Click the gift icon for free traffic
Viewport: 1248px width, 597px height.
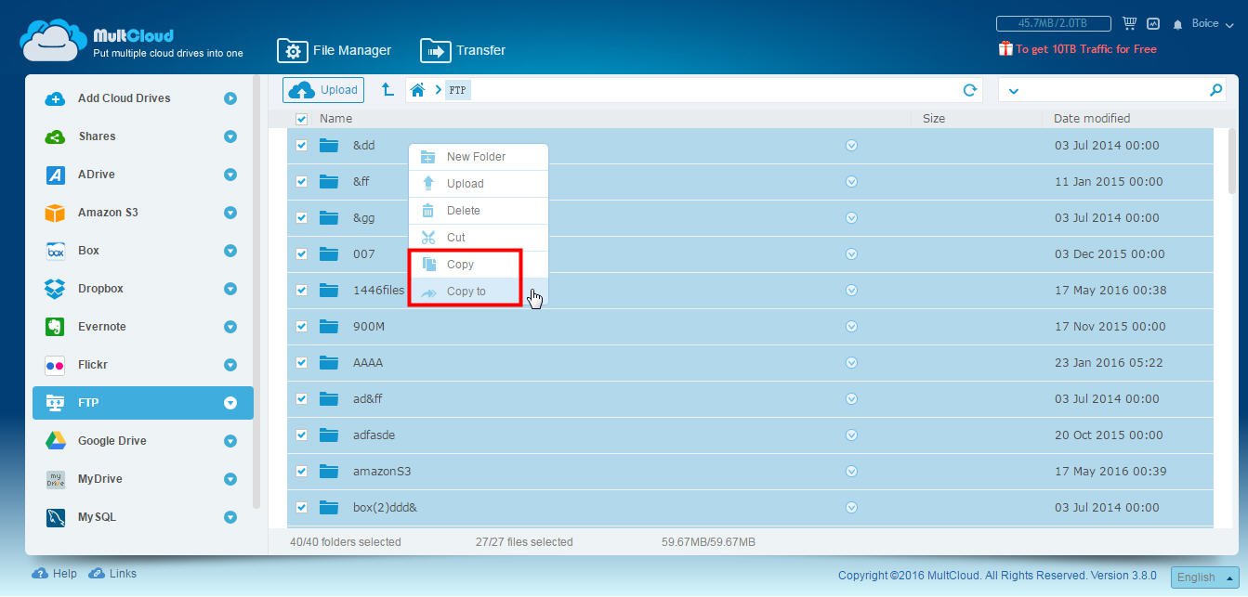[1005, 49]
